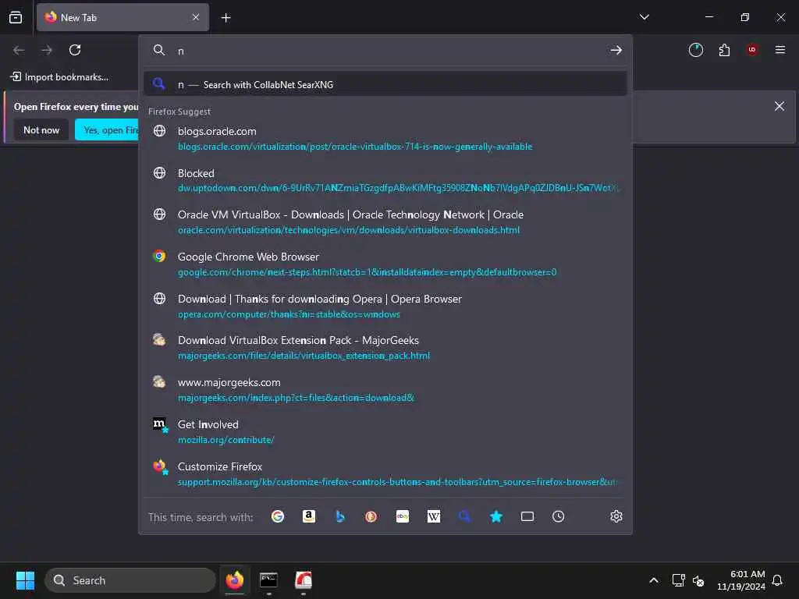This screenshot has height=599, width=799.
Task: Expand the list all tabs chevron
Action: click(644, 17)
